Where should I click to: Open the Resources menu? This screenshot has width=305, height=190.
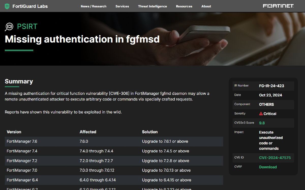click(x=184, y=6)
